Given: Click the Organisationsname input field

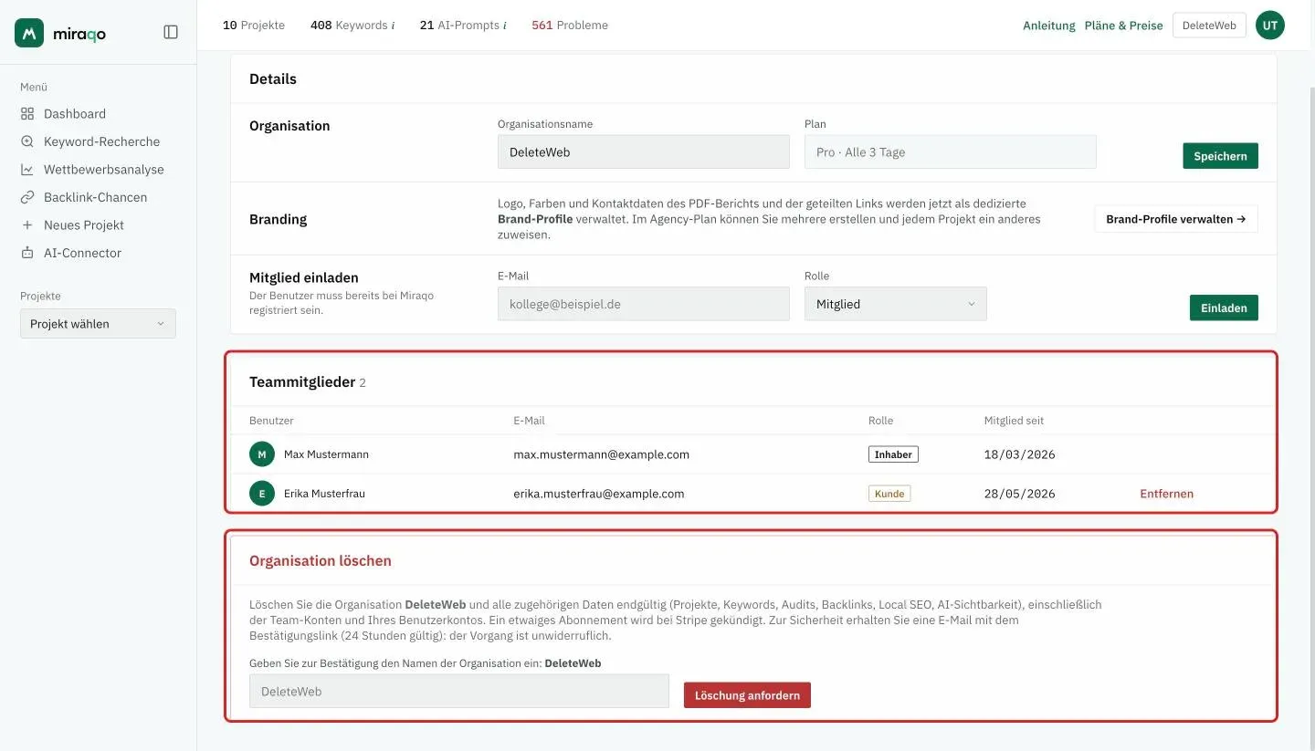Looking at the screenshot, I should tap(644, 152).
